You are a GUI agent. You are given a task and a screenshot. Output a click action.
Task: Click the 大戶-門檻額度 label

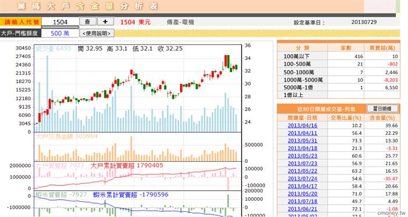[20, 33]
